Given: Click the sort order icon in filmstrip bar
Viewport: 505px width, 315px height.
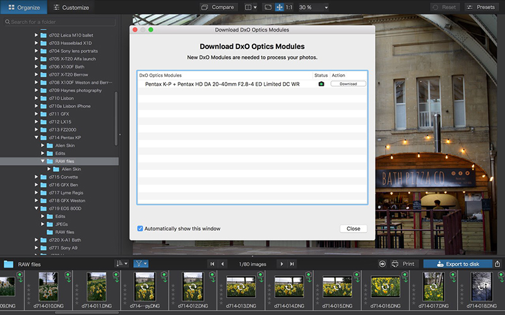Looking at the screenshot, I should coord(121,264).
